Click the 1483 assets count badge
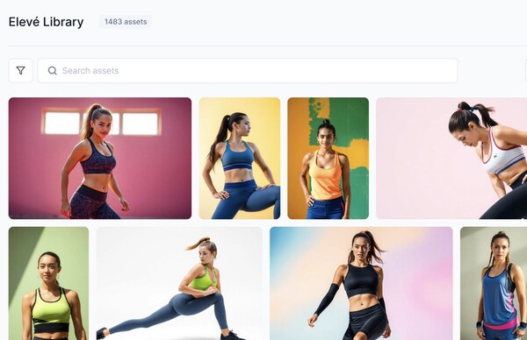Image resolution: width=527 pixels, height=340 pixels. tap(126, 22)
